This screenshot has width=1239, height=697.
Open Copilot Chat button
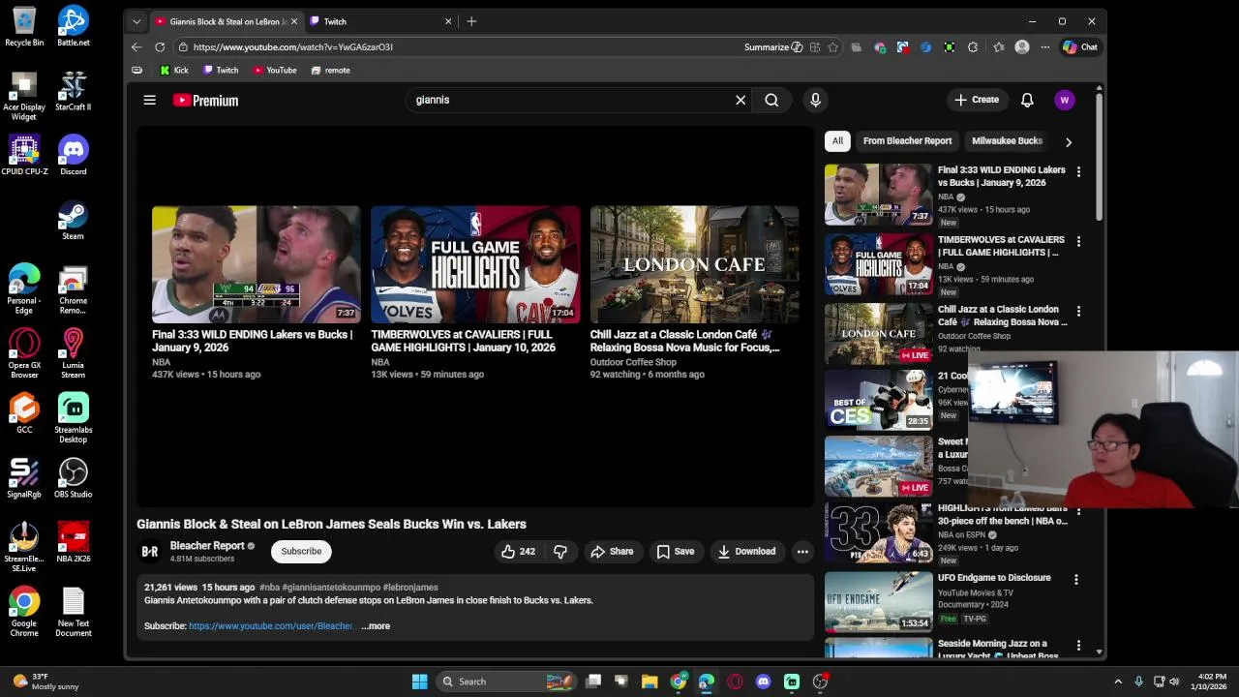(1080, 47)
